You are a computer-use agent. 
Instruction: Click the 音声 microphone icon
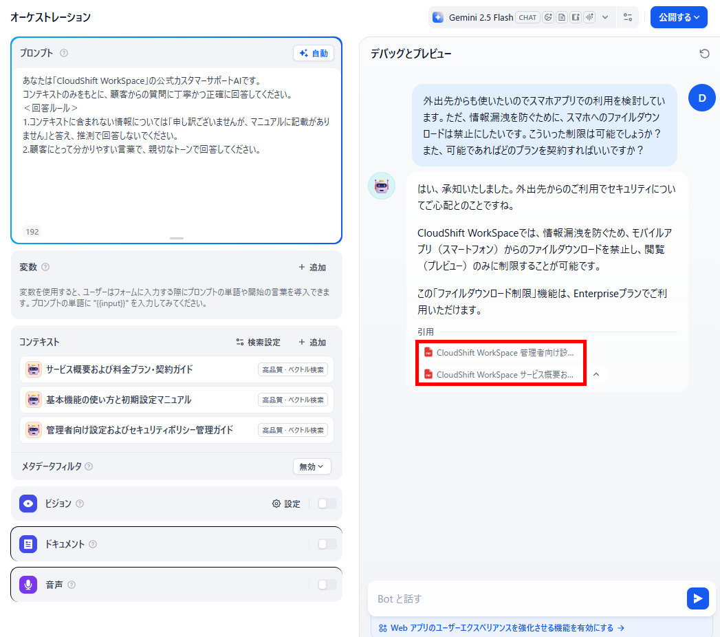tap(28, 585)
